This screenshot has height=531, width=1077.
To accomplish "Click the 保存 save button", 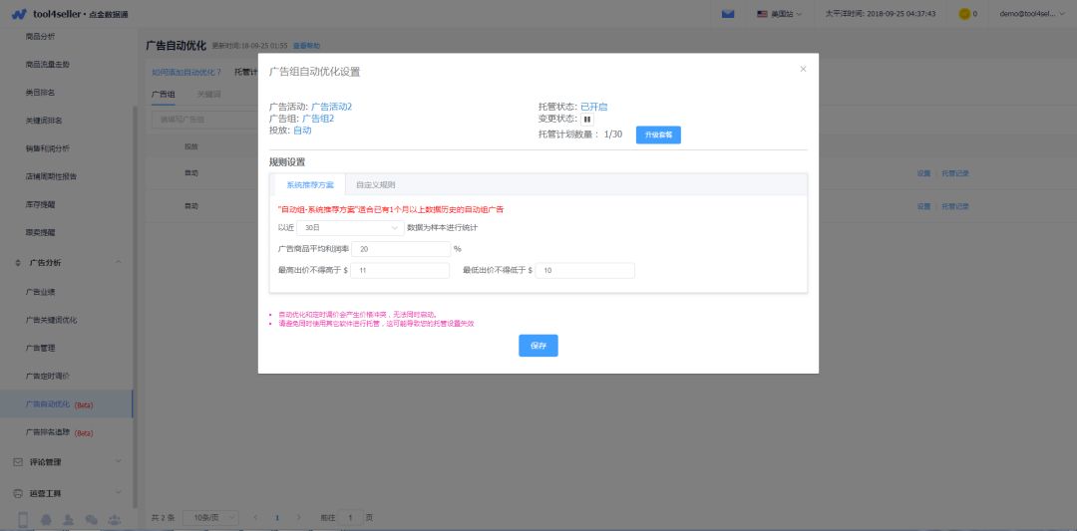I will pos(538,346).
